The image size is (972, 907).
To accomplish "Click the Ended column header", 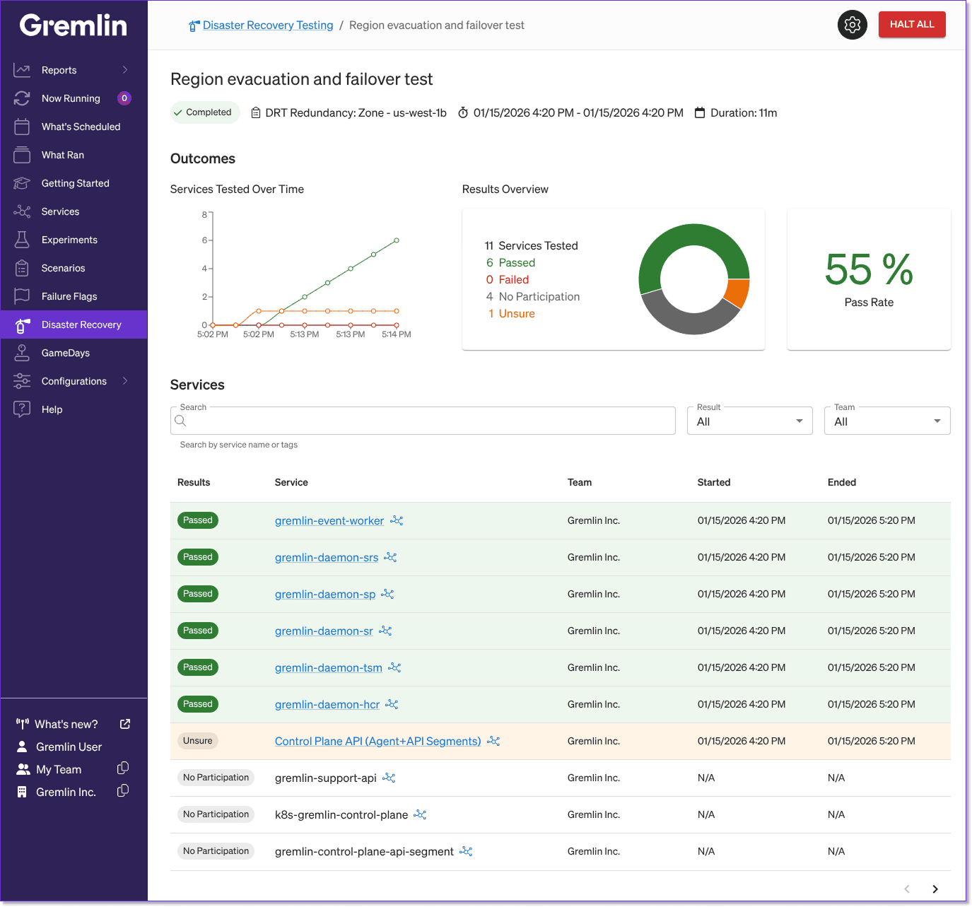I will point(842,482).
